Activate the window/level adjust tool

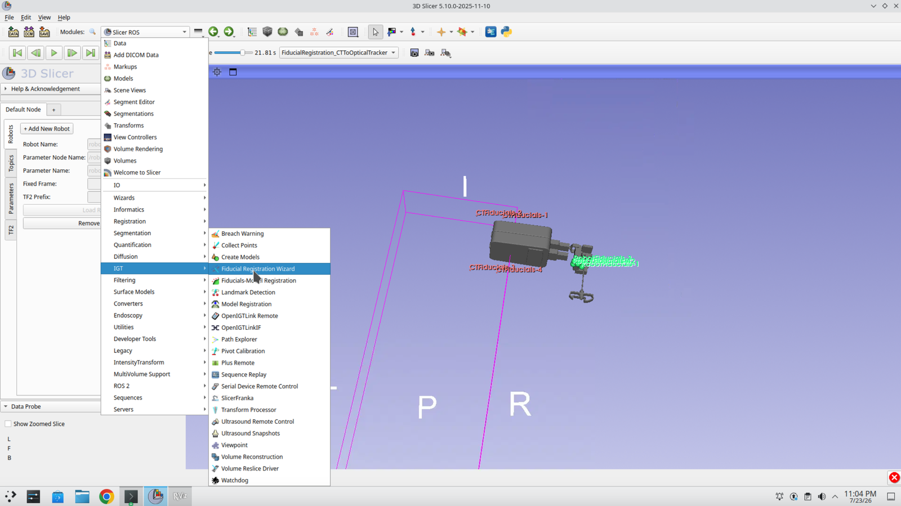(x=392, y=32)
